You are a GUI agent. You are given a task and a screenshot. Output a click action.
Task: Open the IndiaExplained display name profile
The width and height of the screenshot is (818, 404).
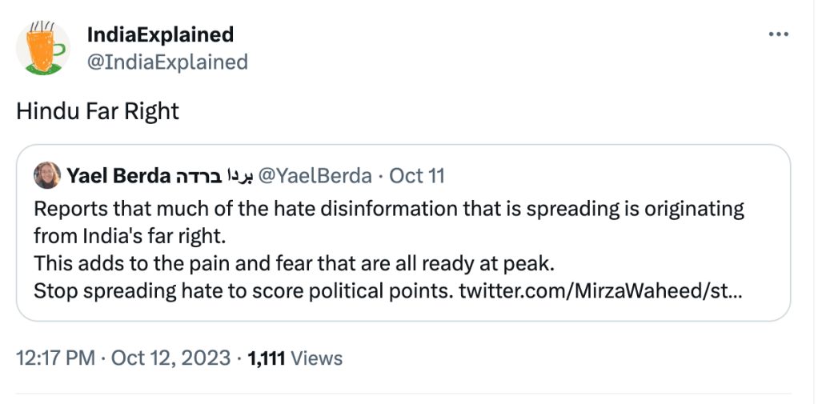[x=160, y=35]
